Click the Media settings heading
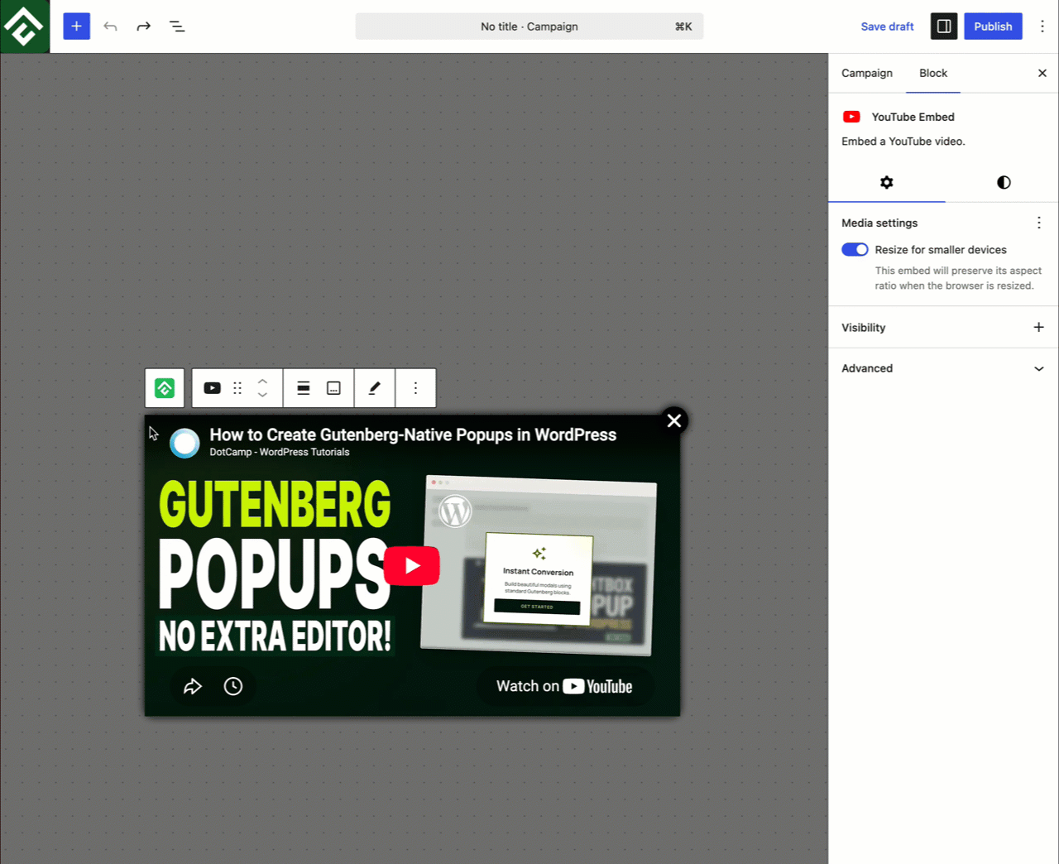 point(879,223)
